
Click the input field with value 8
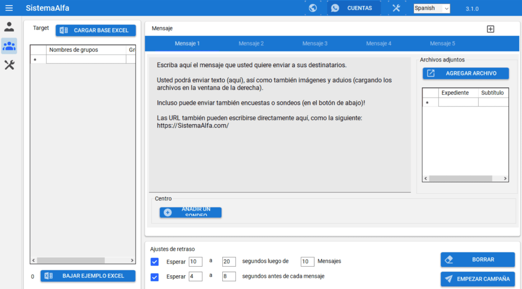(x=229, y=276)
